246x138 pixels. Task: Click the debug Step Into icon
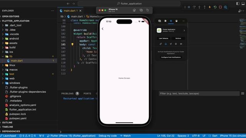(199, 7)
